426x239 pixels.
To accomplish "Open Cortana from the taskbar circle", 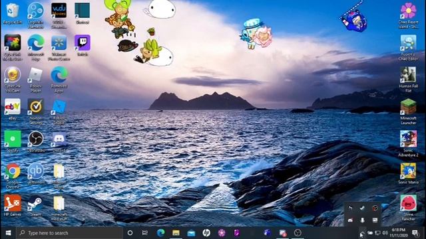I will 130,233.
